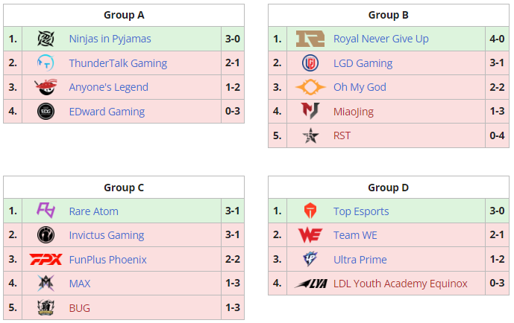Select the Group D table header
This screenshot has width=514, height=323.
click(x=388, y=188)
